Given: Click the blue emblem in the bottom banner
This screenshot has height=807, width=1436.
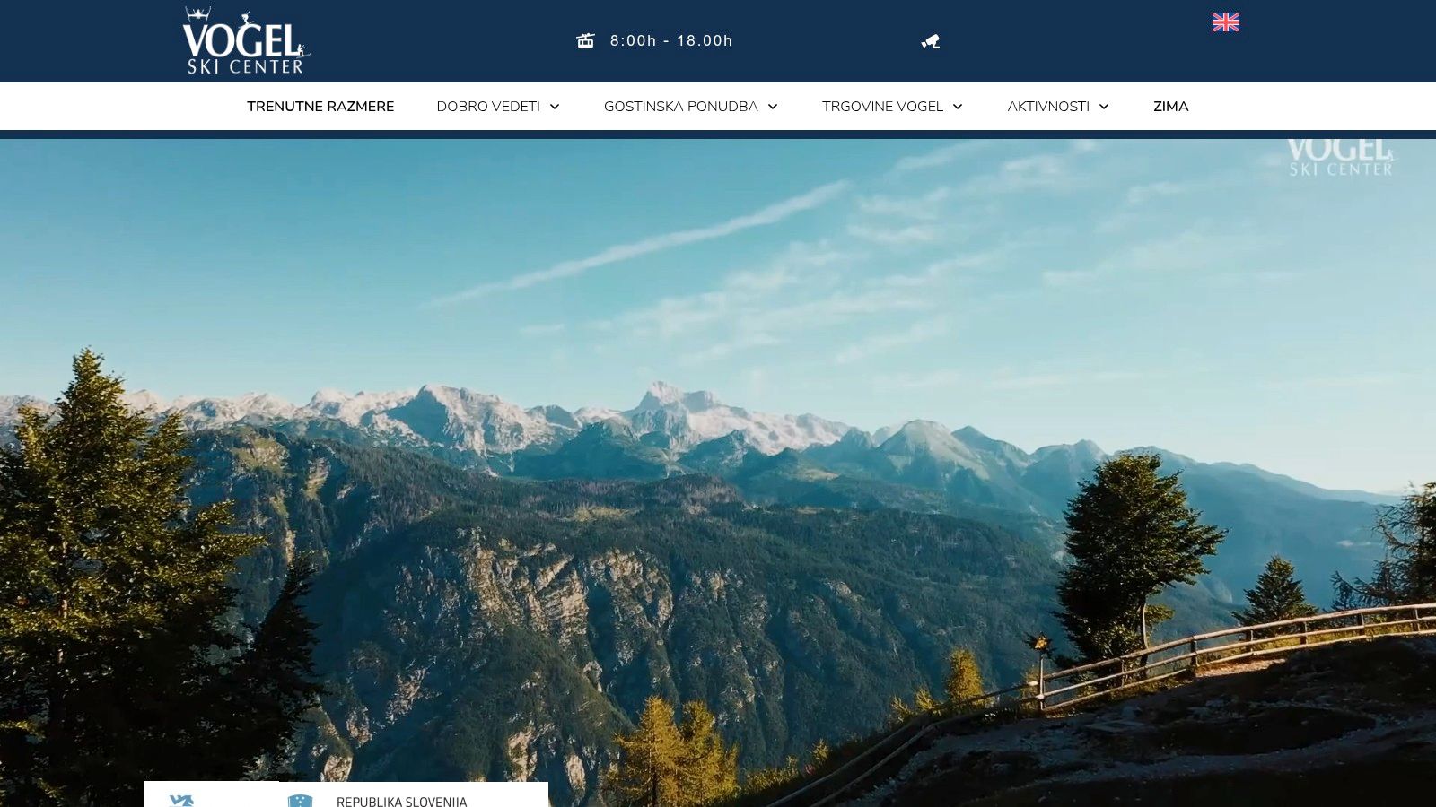Looking at the screenshot, I should coord(182,801).
